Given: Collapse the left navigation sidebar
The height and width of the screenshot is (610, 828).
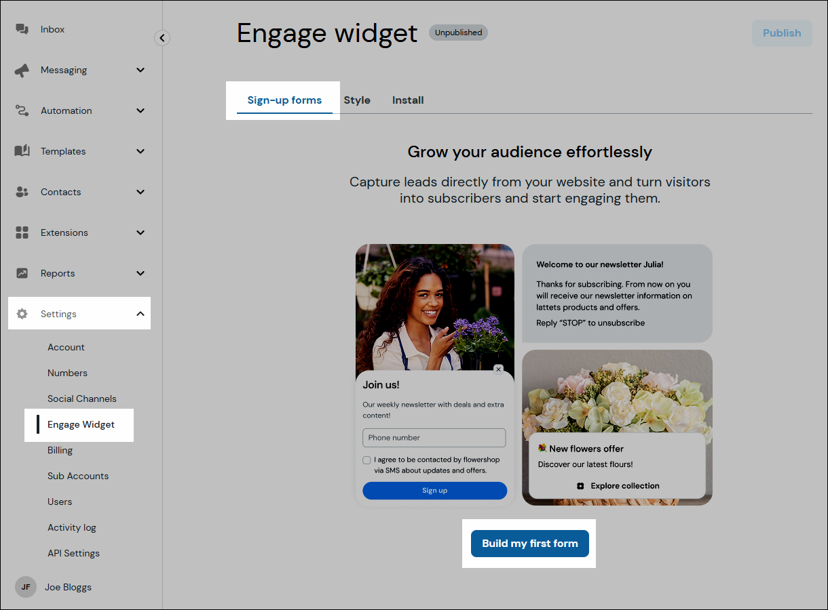Looking at the screenshot, I should (x=162, y=38).
